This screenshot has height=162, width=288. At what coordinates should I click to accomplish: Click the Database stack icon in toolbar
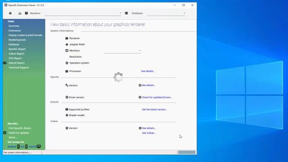(126, 13)
